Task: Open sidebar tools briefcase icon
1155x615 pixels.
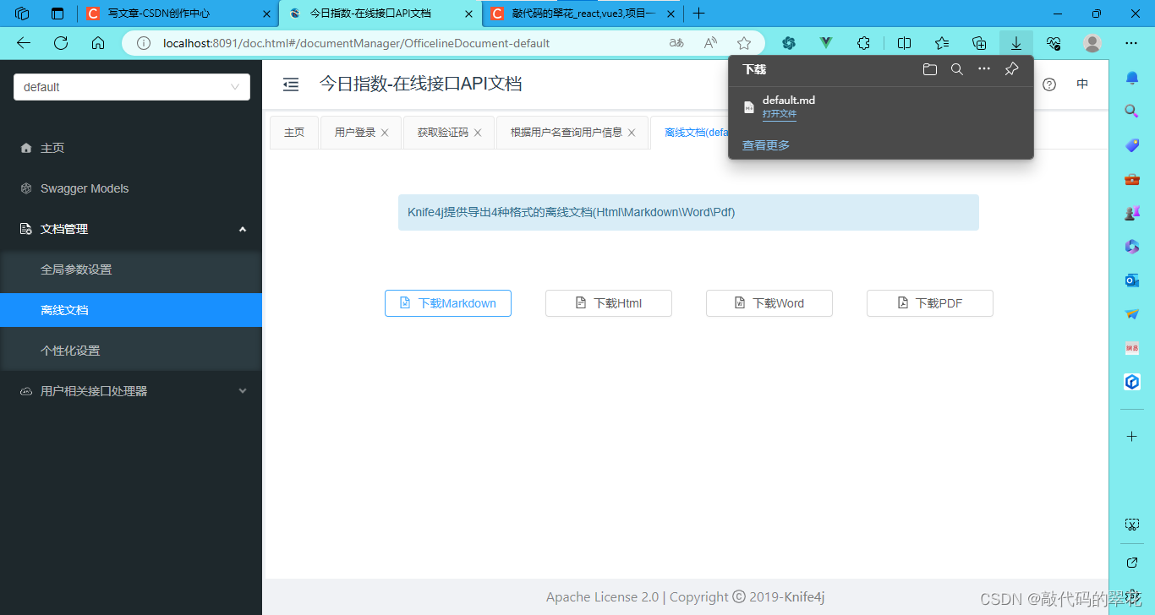Action: click(1132, 179)
